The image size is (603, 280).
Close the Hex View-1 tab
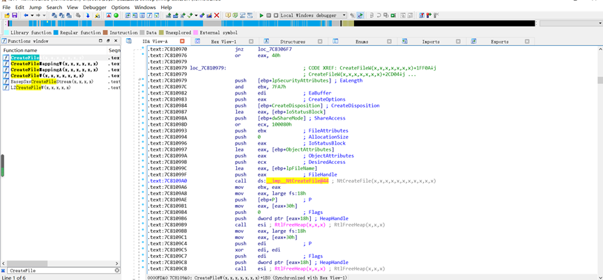pos(251,42)
